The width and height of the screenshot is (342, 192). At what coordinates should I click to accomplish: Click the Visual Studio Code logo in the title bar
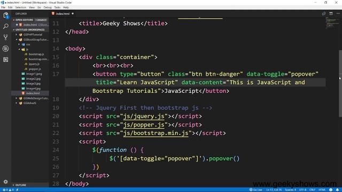pyautogui.click(x=2, y=2)
